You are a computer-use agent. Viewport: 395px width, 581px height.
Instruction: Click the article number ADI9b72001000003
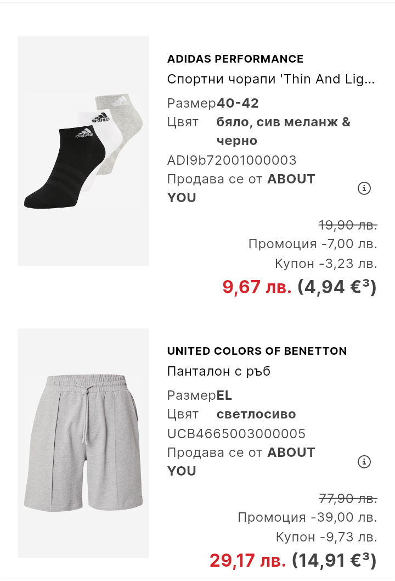[x=232, y=160]
